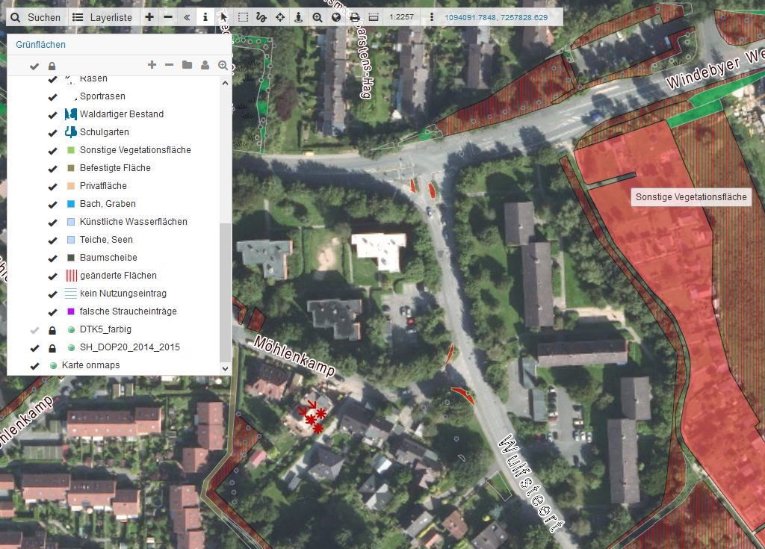Click the folder icon in layer panel
The width and height of the screenshot is (765, 549).
tap(187, 66)
